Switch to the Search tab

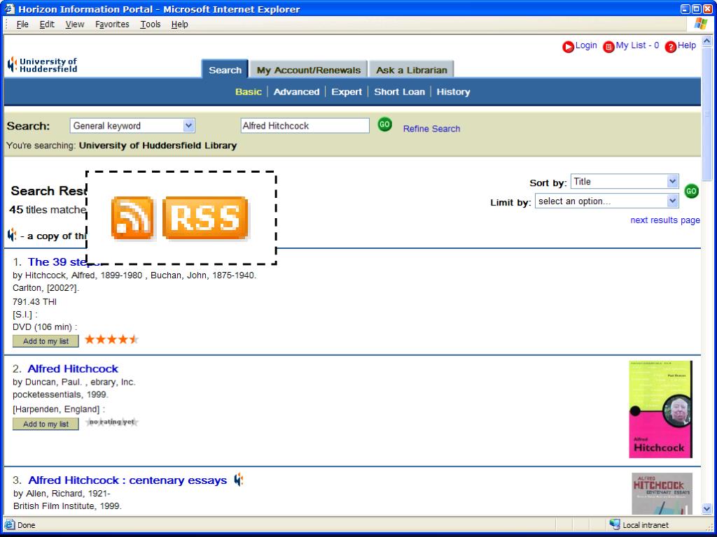coord(225,70)
